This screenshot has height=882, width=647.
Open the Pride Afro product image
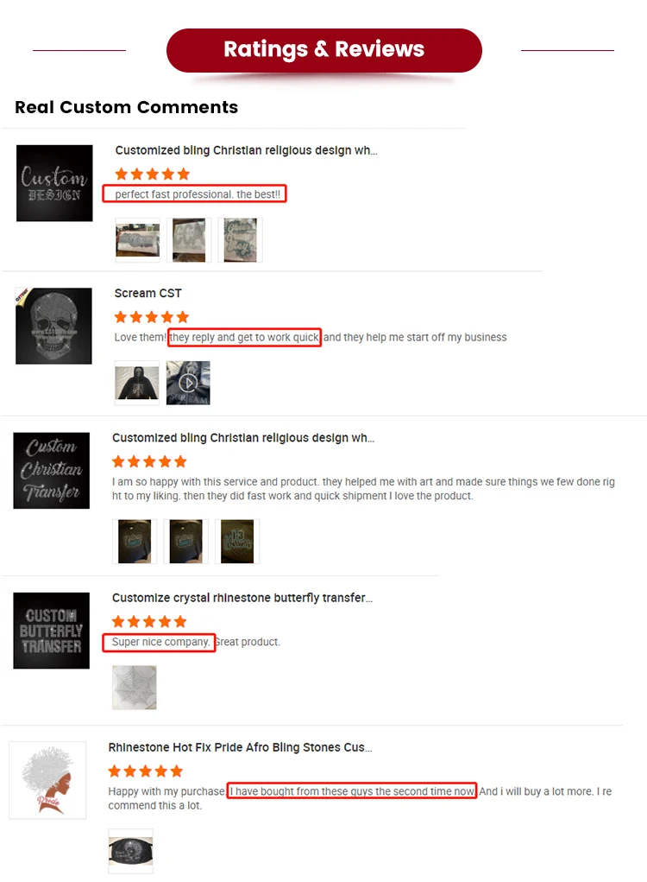click(47, 780)
